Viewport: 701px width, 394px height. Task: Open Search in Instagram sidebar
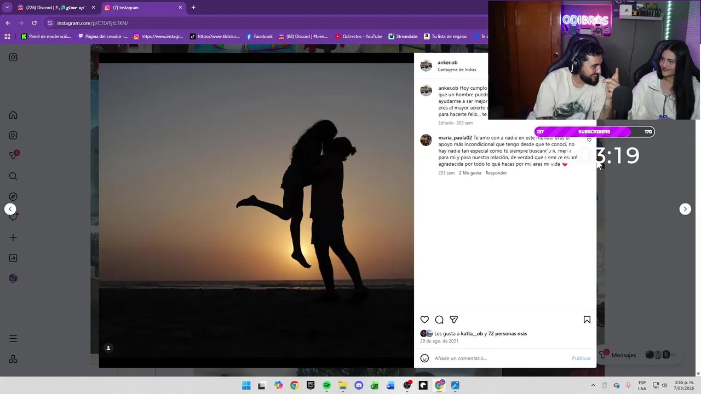click(x=13, y=176)
